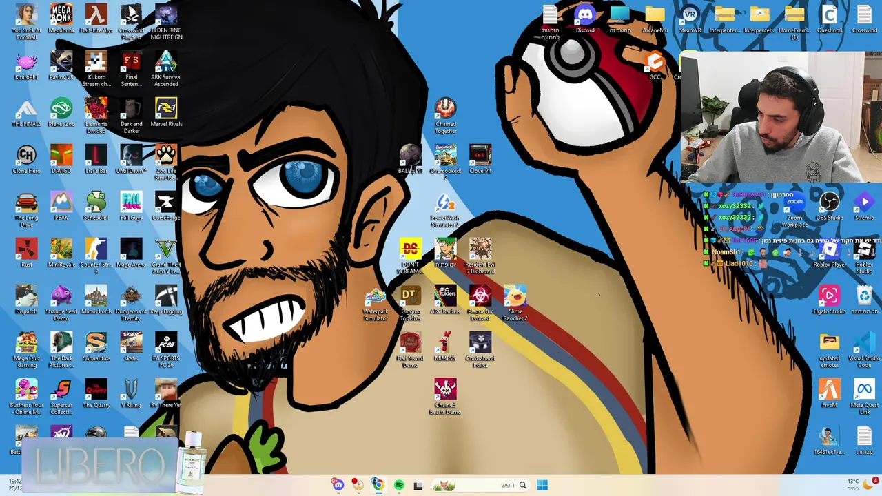
Task: Open Until Dawn shortcut
Action: click(x=131, y=160)
